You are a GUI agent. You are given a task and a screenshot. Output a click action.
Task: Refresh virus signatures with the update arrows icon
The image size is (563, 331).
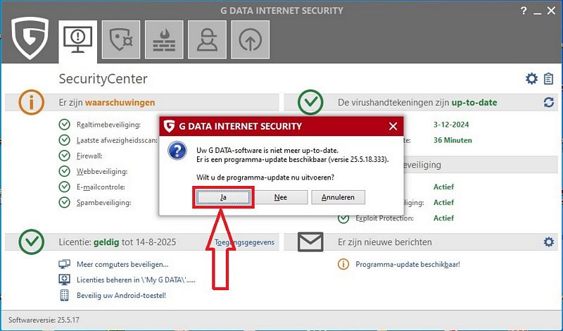549,102
